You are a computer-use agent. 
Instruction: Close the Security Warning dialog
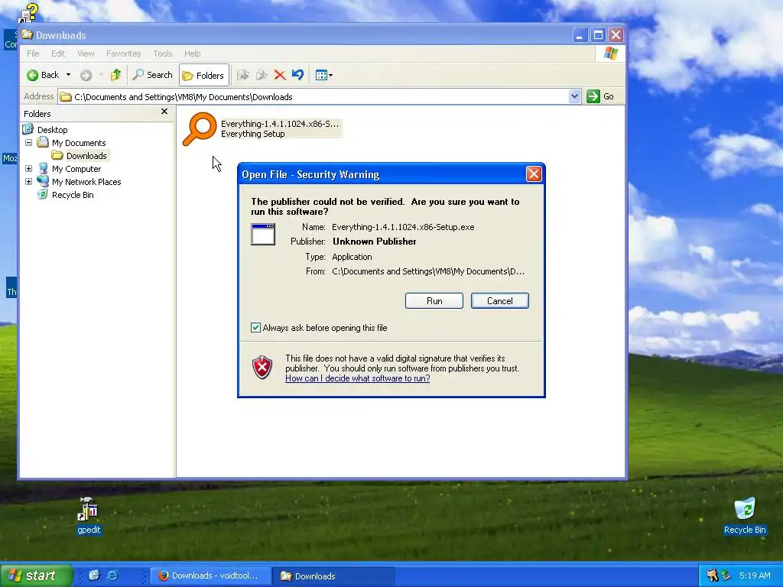[x=534, y=174]
